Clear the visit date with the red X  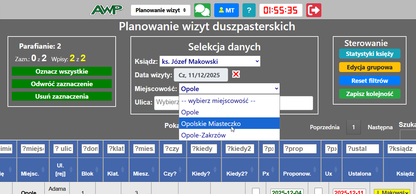(x=236, y=74)
